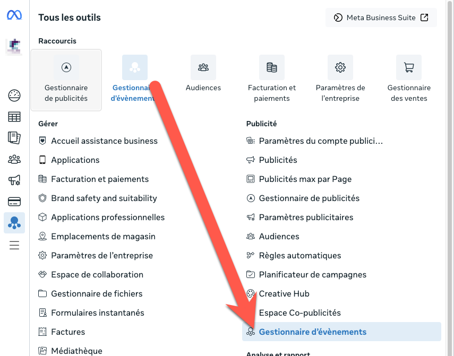The width and height of the screenshot is (454, 356).
Task: Open Gestionnaire d'évènements shortcut tile
Action: coord(135,79)
